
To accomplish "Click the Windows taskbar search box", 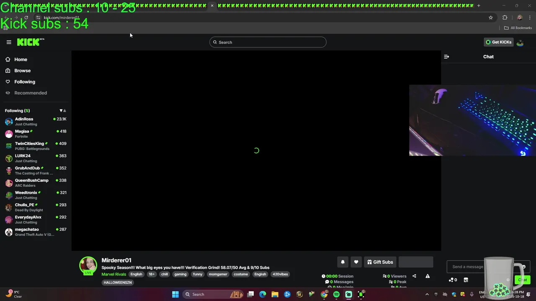I will pos(214,294).
